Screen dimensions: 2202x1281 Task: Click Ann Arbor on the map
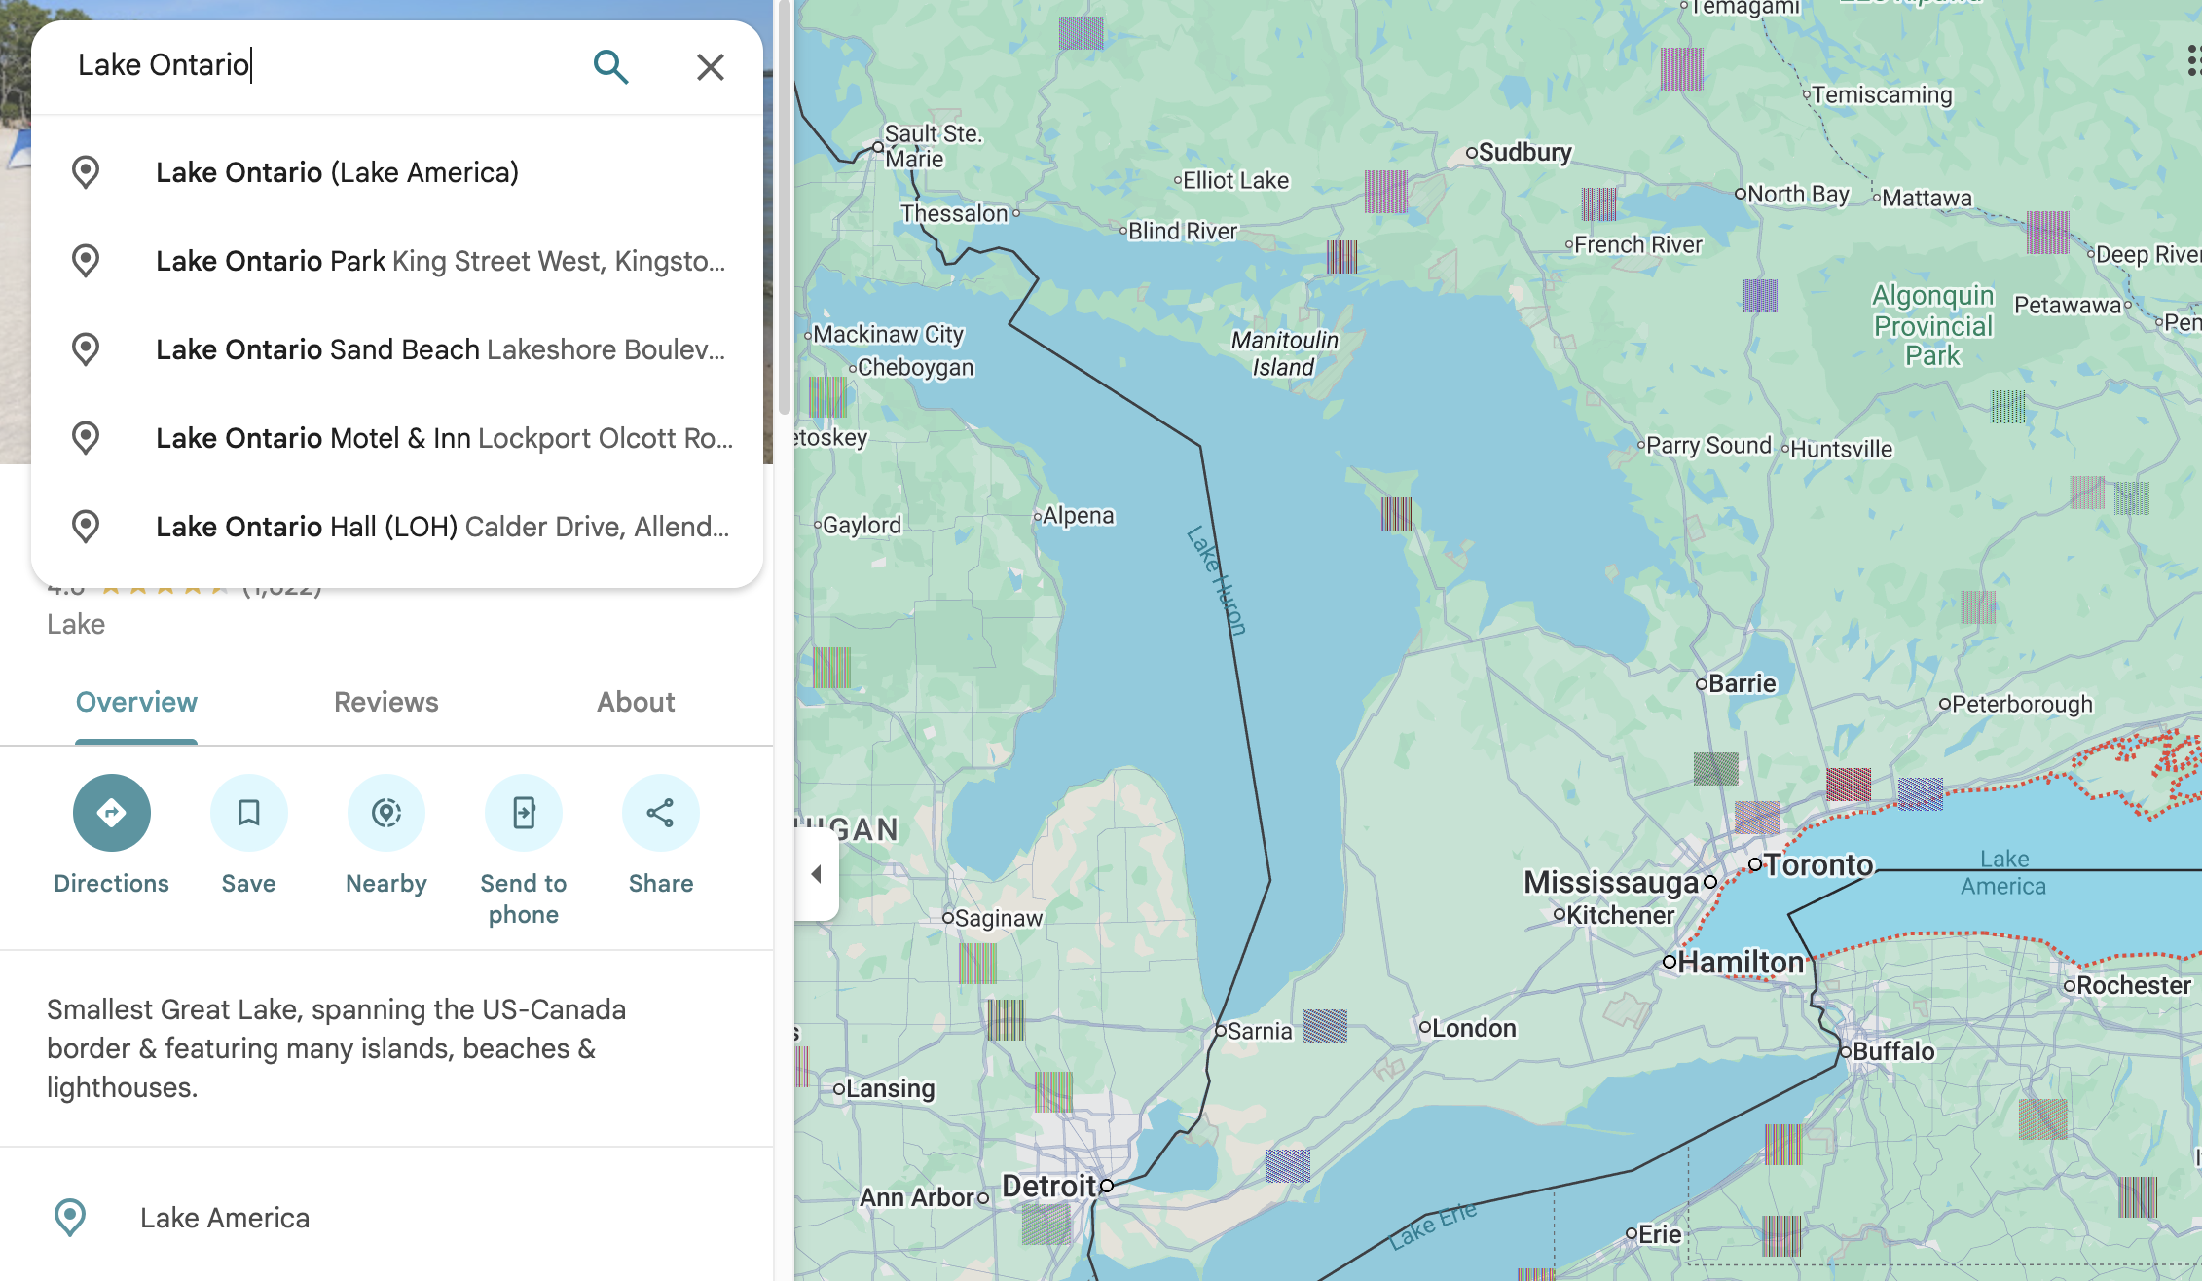tap(918, 1197)
